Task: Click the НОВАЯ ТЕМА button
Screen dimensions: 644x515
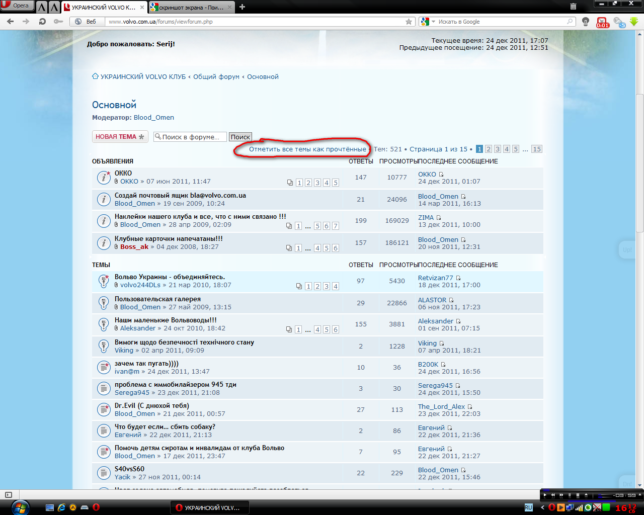Action: click(x=120, y=137)
